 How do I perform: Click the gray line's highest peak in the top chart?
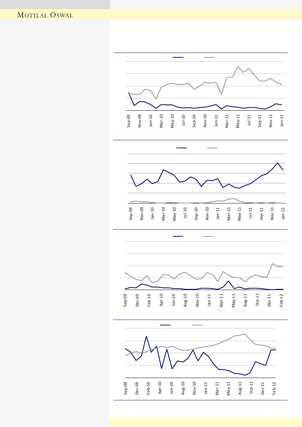238,66
